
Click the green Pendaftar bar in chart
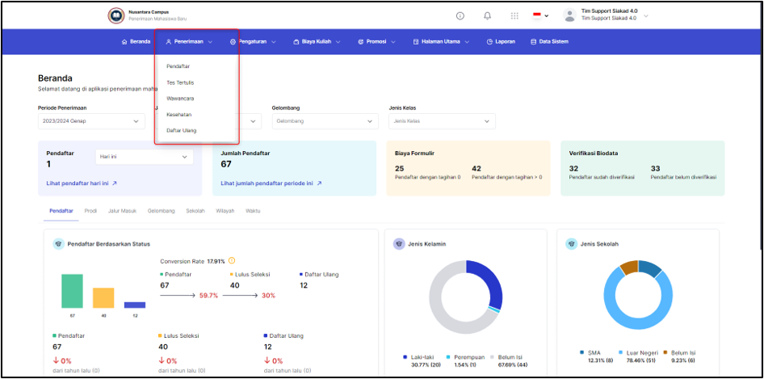72,291
